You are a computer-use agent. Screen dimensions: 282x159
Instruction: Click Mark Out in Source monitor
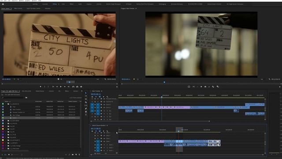coord(48,87)
